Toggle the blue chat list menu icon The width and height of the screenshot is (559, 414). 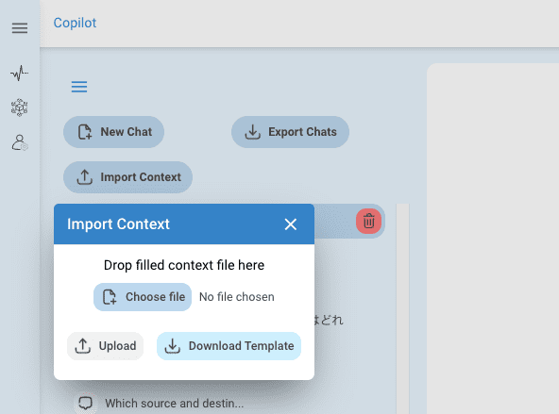click(79, 87)
